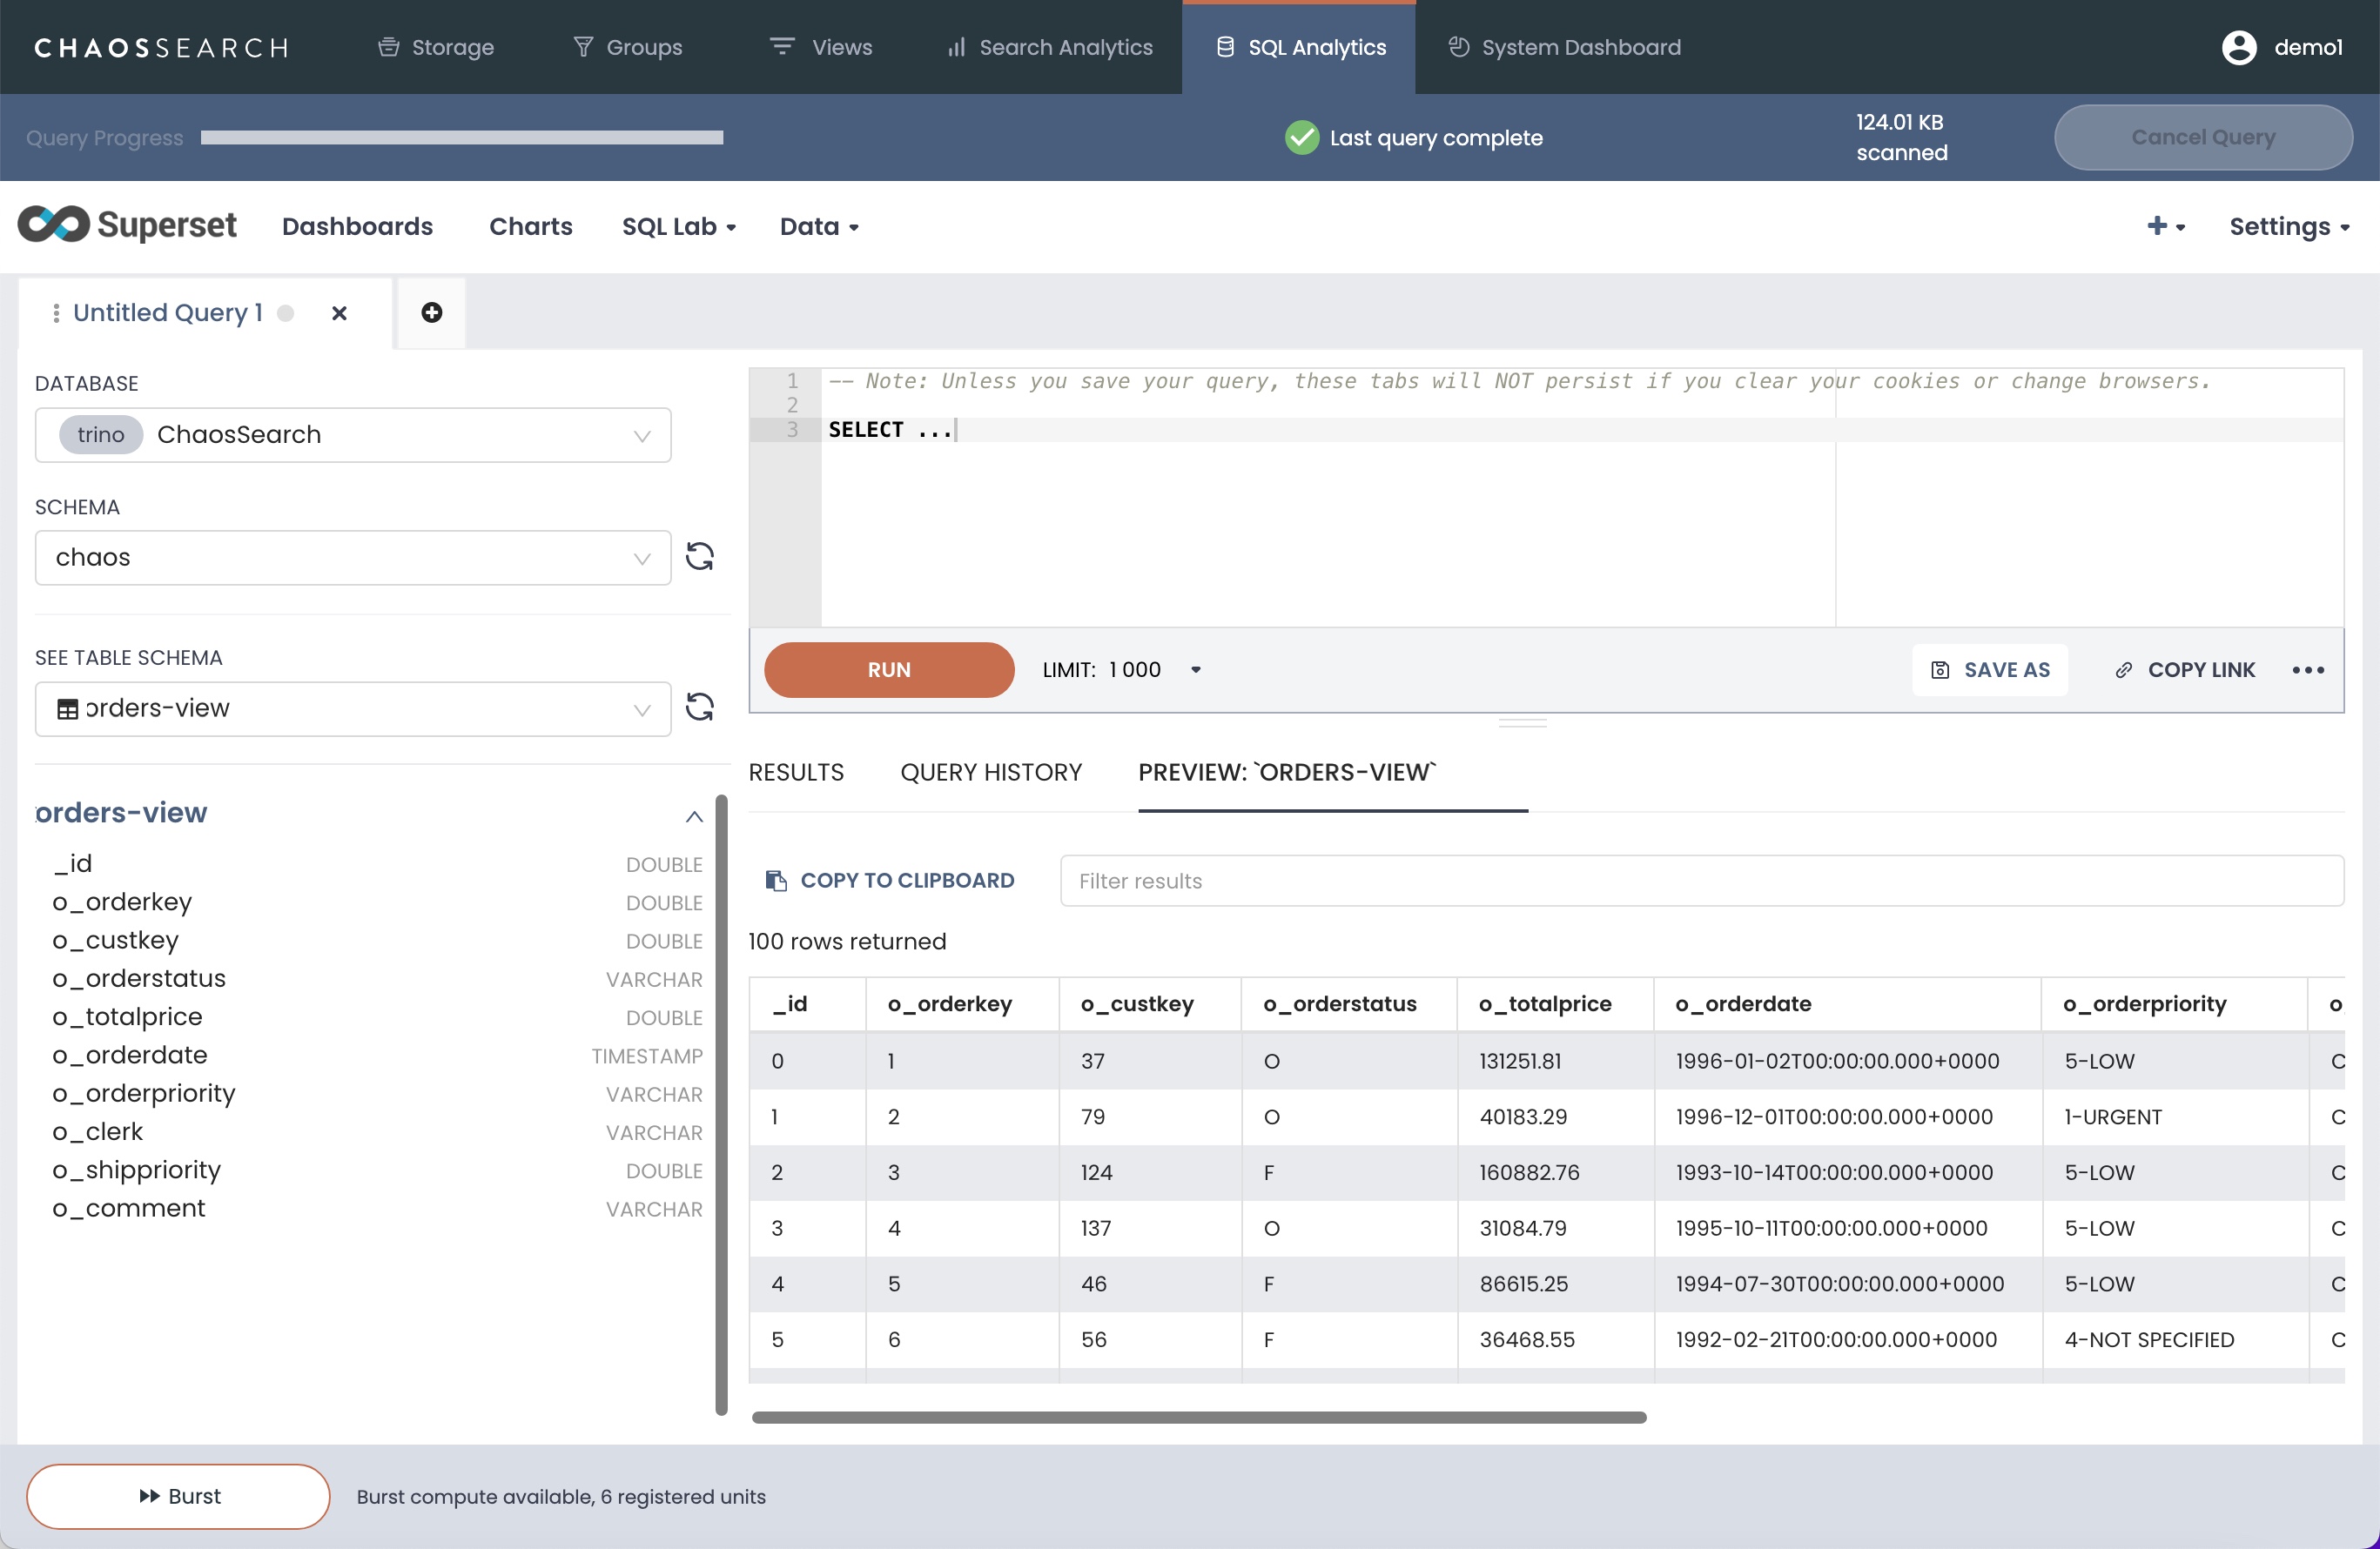The height and width of the screenshot is (1549, 2380).
Task: Close the Untitled Query 1 tab
Action: [339, 314]
